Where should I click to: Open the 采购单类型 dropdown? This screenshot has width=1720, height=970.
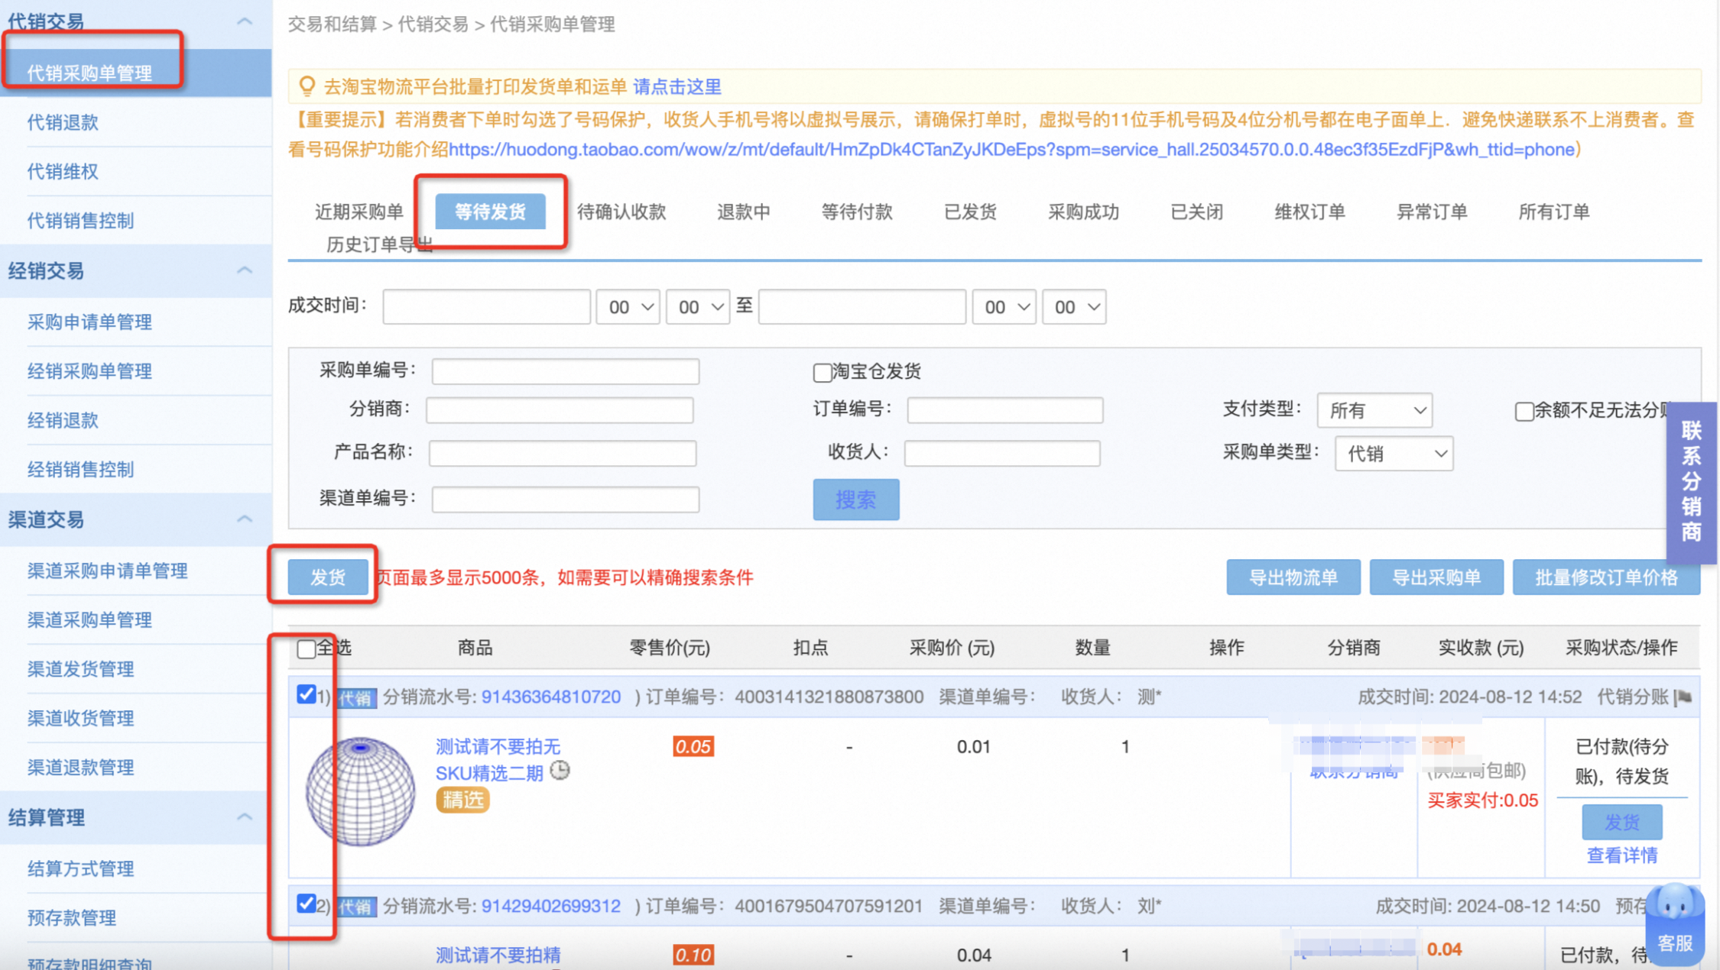pyautogui.click(x=1394, y=454)
